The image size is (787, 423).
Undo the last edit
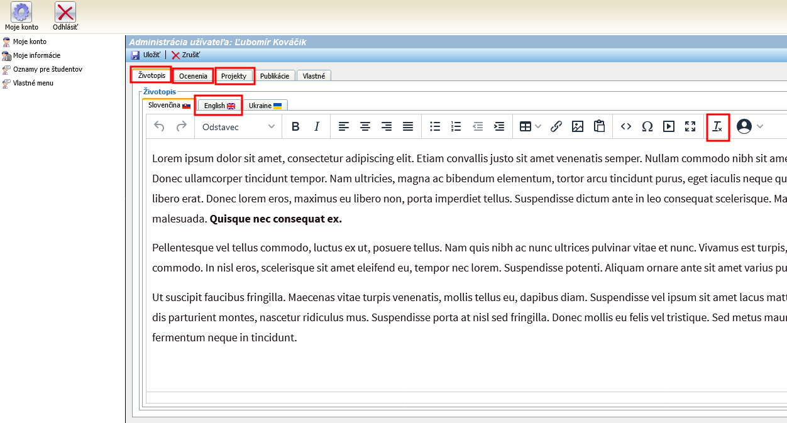[x=160, y=126]
